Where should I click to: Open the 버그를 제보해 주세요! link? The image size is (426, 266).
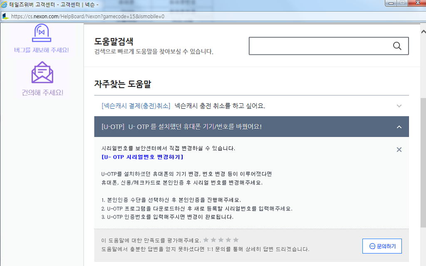[42, 50]
